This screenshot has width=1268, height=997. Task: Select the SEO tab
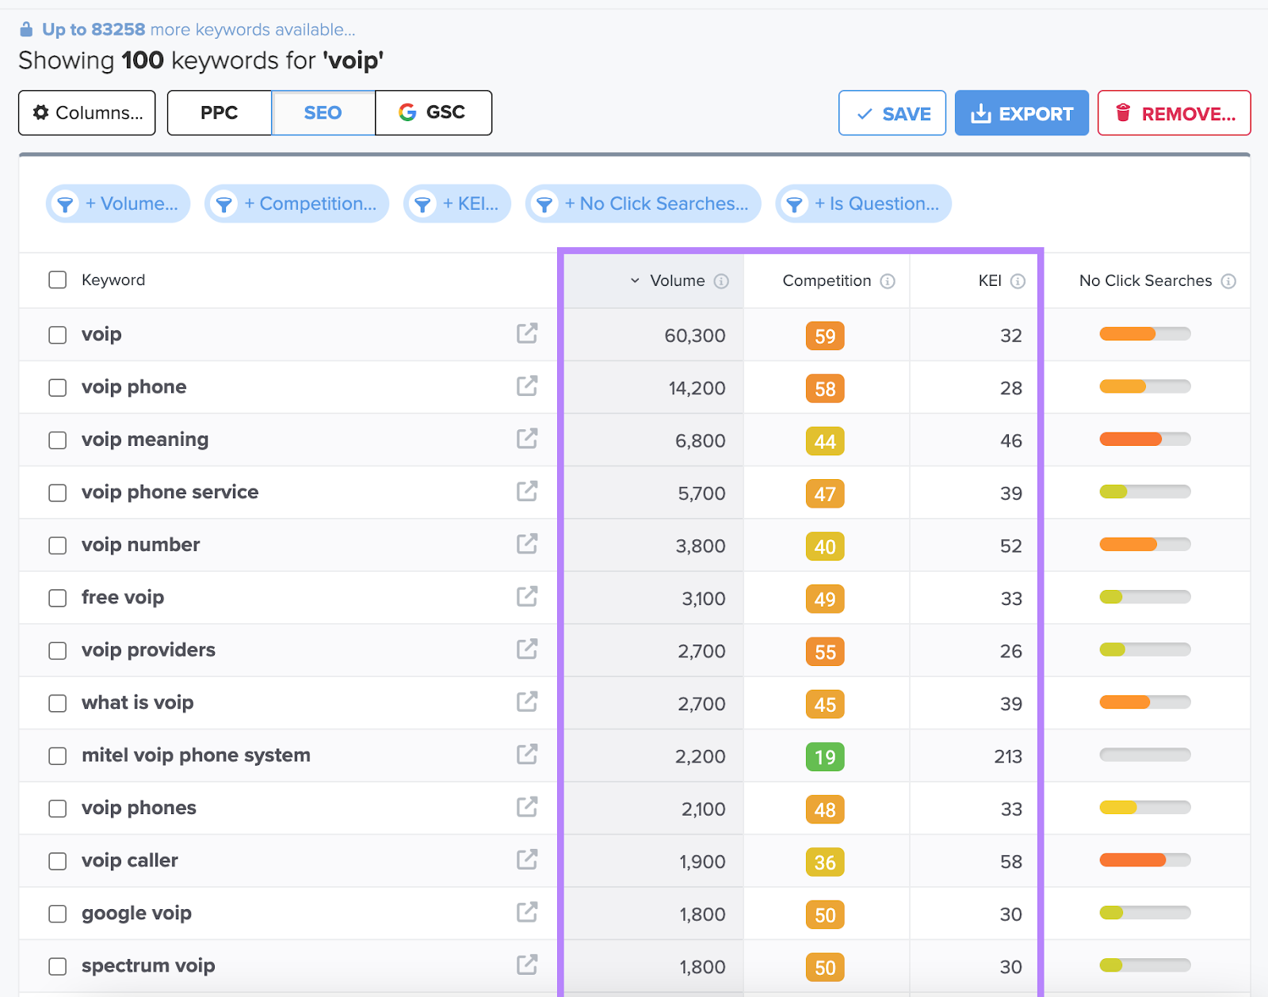click(322, 112)
